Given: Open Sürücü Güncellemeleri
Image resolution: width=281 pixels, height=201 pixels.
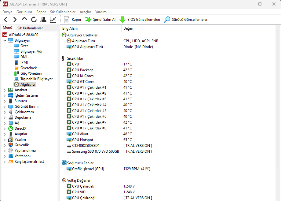Looking at the screenshot, I should (186, 20).
